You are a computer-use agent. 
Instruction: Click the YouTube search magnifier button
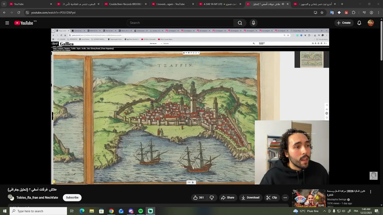[x=240, y=23]
